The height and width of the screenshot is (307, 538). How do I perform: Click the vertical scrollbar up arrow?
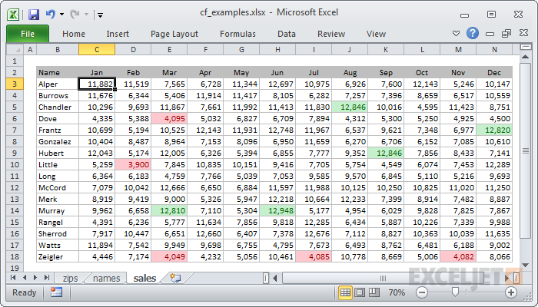525,57
